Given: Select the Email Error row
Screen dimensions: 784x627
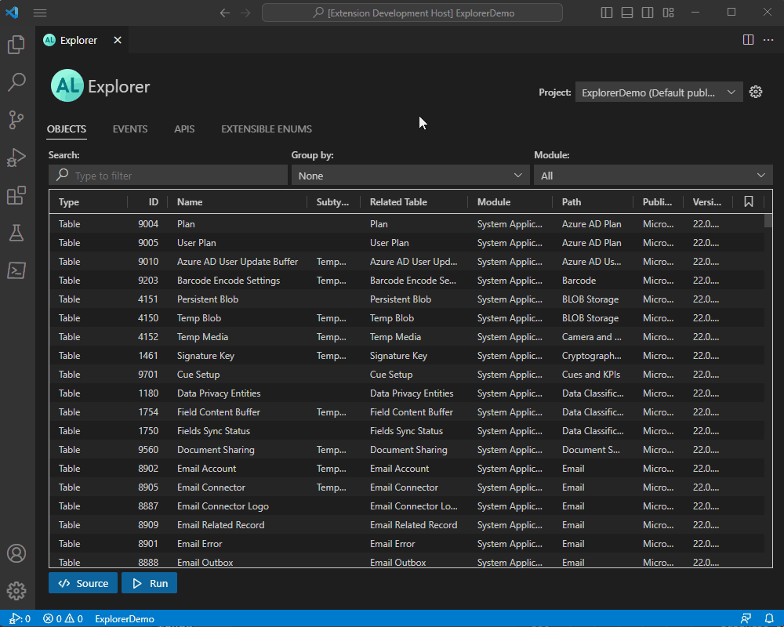Looking at the screenshot, I should (406, 543).
